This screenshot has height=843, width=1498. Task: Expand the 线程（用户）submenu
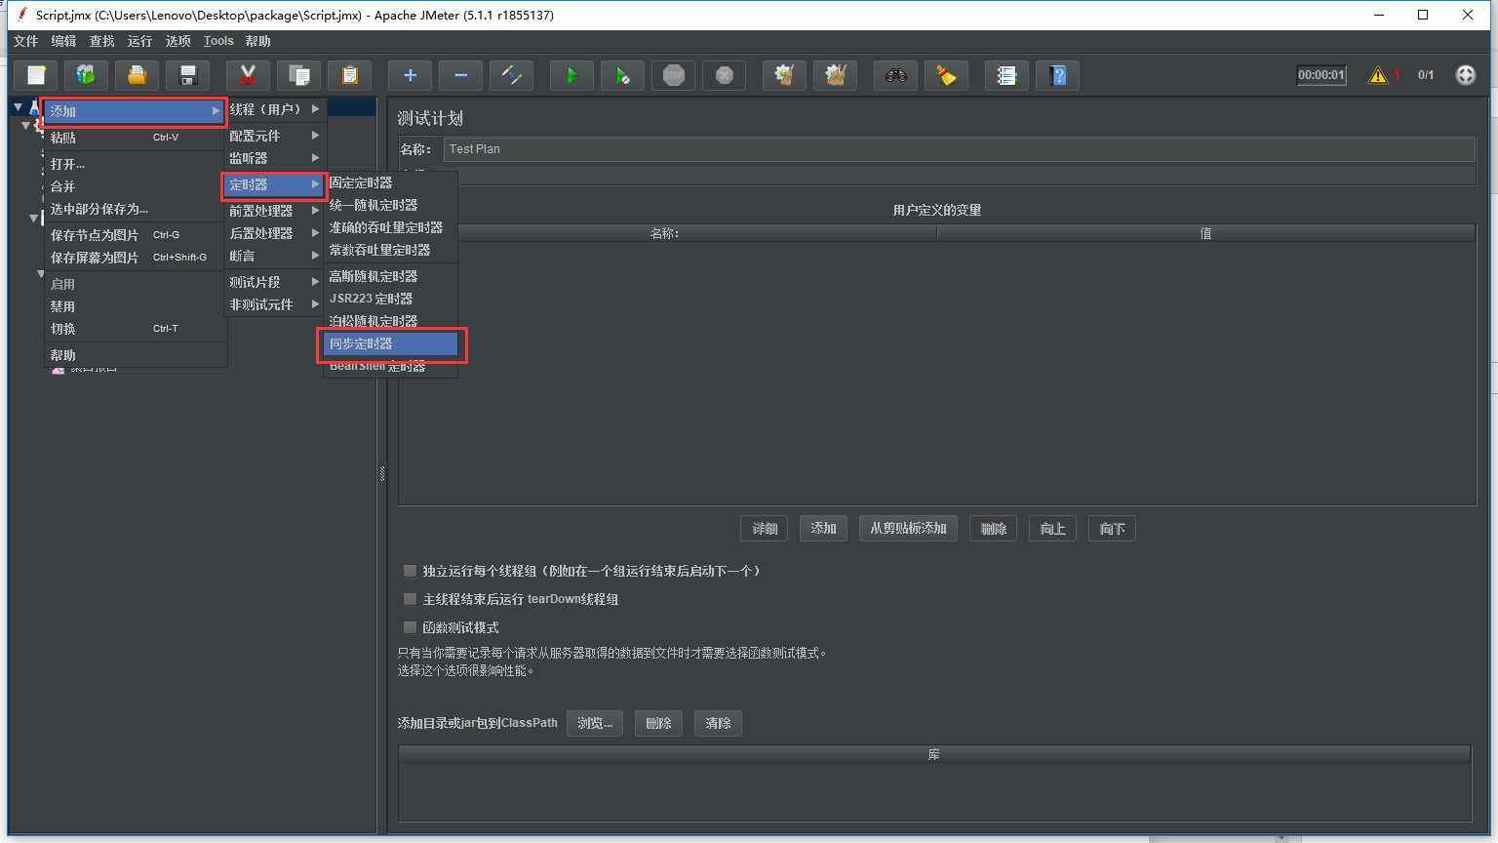pyautogui.click(x=274, y=109)
